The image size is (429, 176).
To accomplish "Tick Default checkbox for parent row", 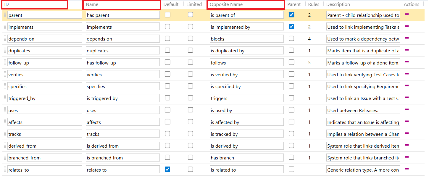I will coord(167,14).
